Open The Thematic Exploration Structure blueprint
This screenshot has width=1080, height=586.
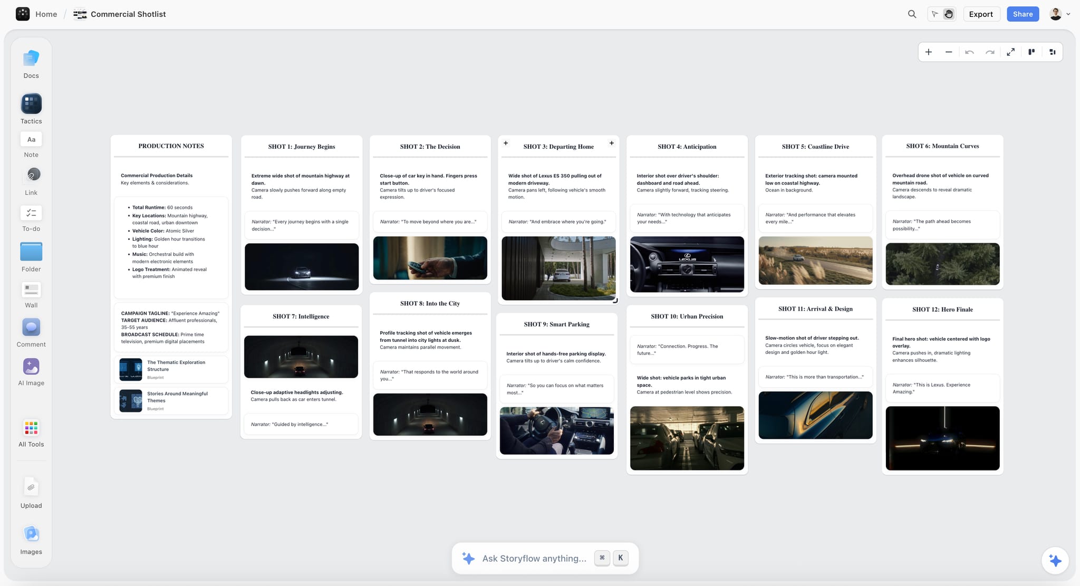[171, 369]
